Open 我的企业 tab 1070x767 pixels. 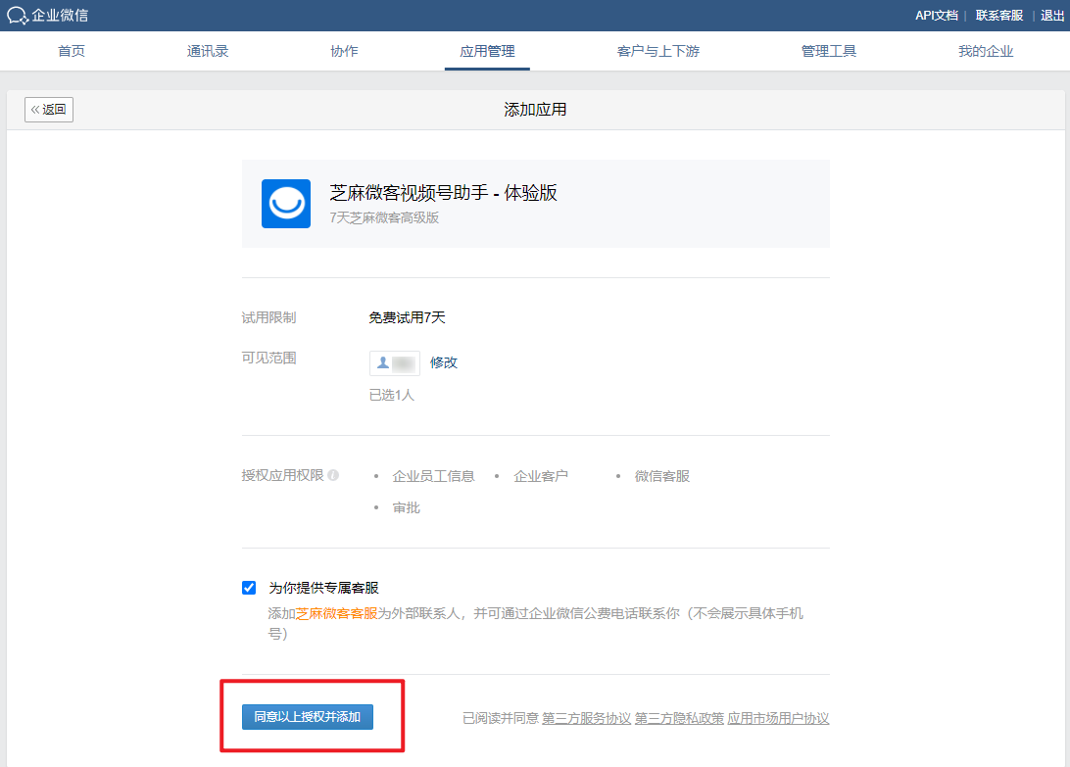click(x=986, y=51)
